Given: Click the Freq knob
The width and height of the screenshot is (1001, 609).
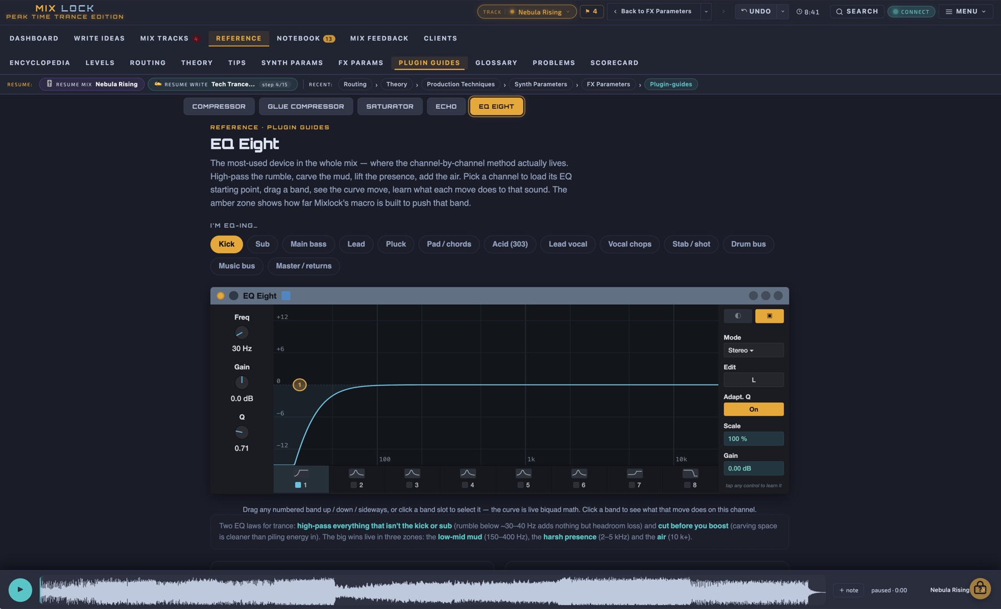Looking at the screenshot, I should (x=241, y=333).
